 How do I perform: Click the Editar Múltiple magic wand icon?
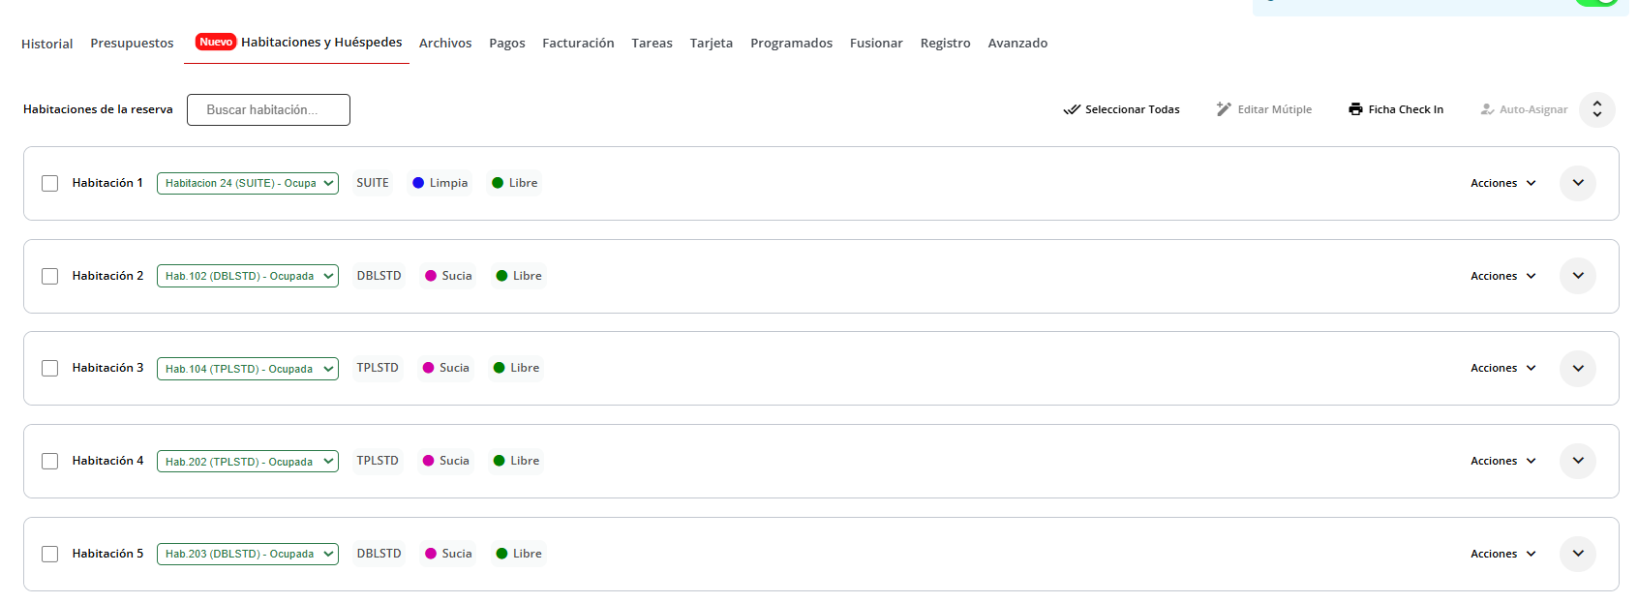(x=1224, y=109)
